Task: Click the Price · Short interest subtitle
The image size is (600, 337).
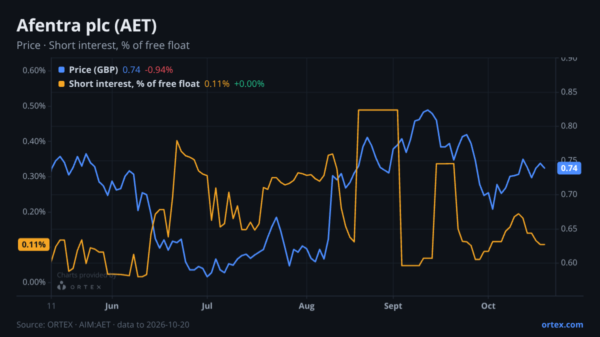Action: click(103, 45)
